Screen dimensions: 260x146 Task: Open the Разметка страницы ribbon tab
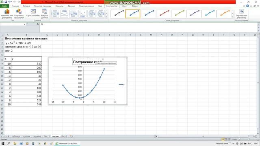point(43,6)
